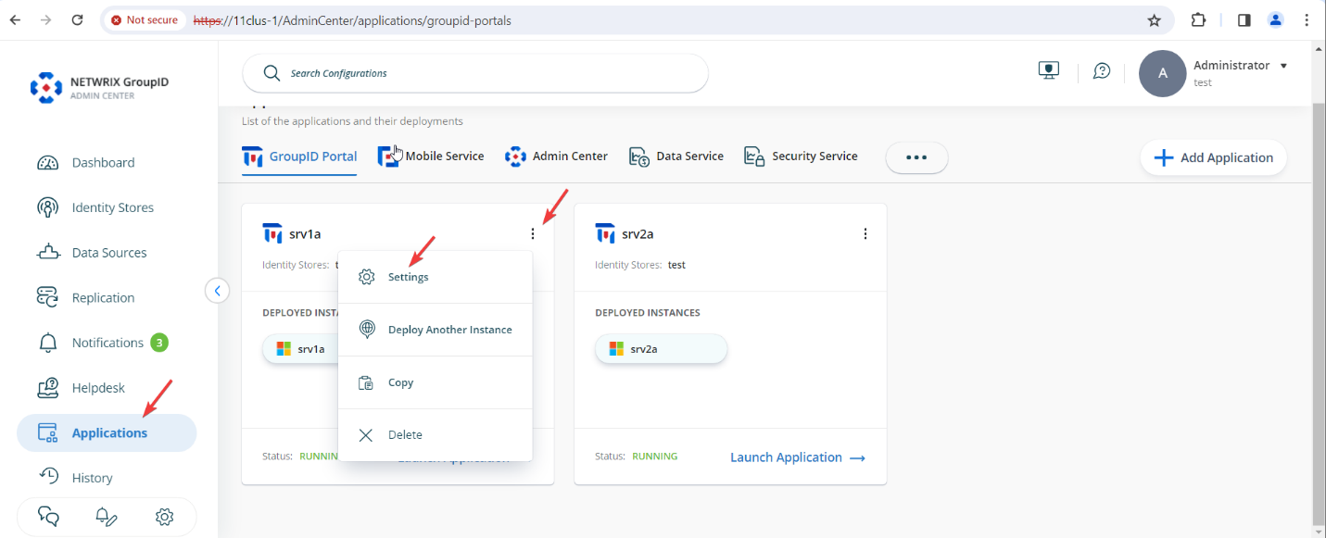1326x538 pixels.
Task: Expand the Administrator account dropdown
Action: click(1283, 65)
